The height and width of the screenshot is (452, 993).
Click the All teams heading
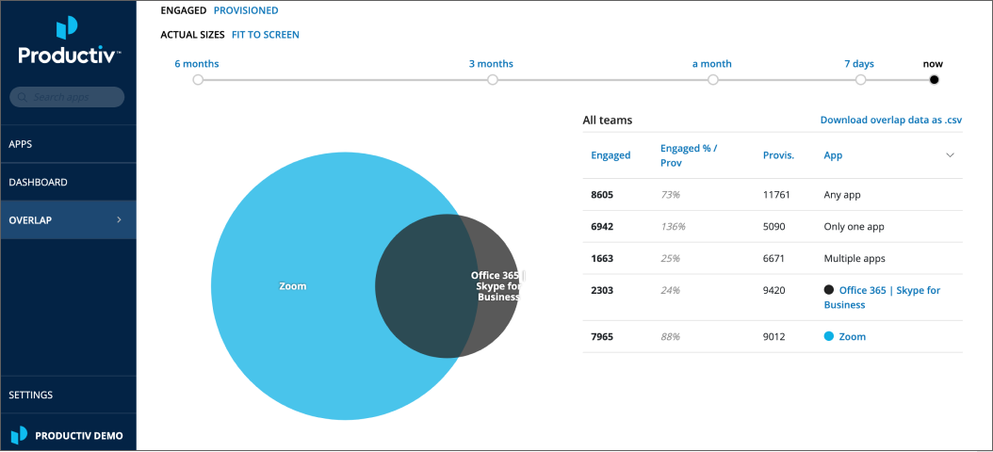[x=608, y=120]
